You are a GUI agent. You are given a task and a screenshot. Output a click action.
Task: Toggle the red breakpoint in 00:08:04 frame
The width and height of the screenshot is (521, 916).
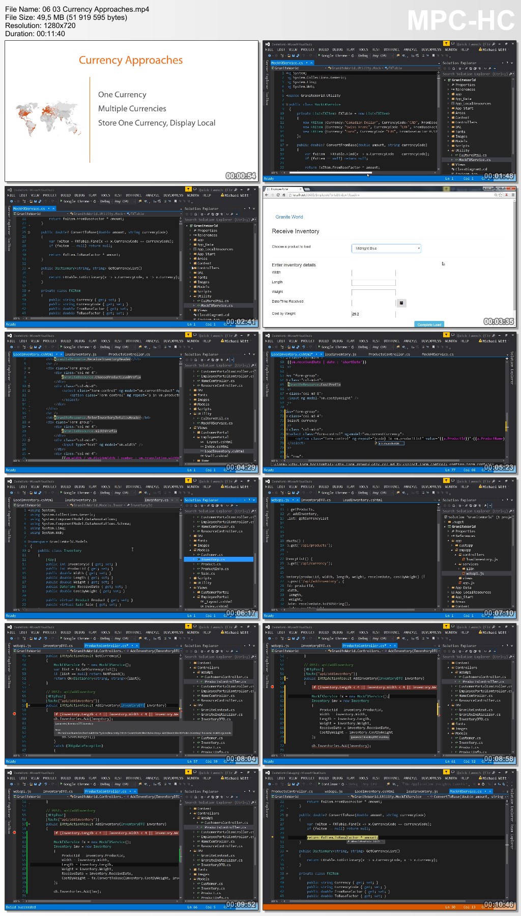coord(14,714)
